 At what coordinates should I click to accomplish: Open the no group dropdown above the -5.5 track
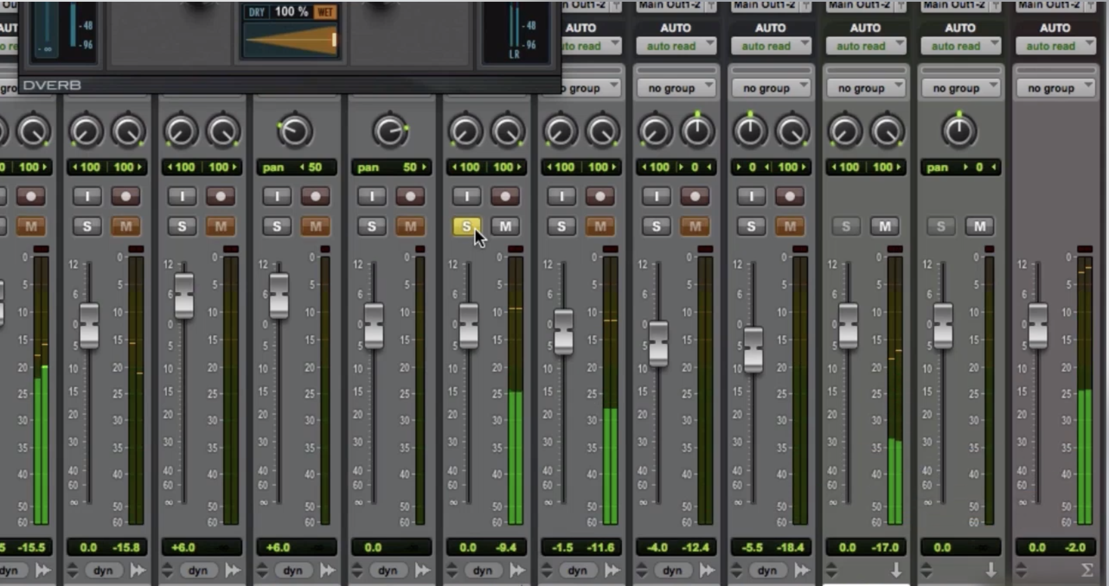tap(771, 88)
